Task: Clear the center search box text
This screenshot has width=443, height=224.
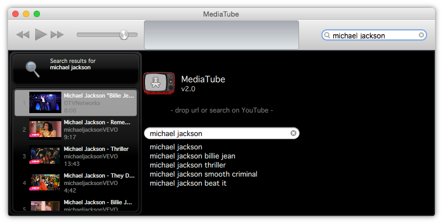Action: 293,133
